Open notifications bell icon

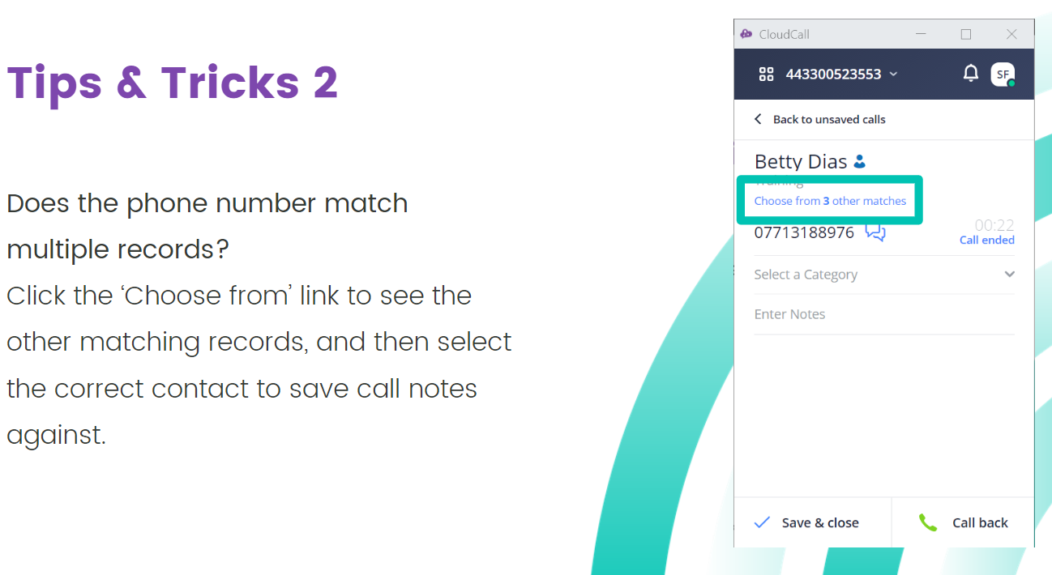click(x=970, y=74)
